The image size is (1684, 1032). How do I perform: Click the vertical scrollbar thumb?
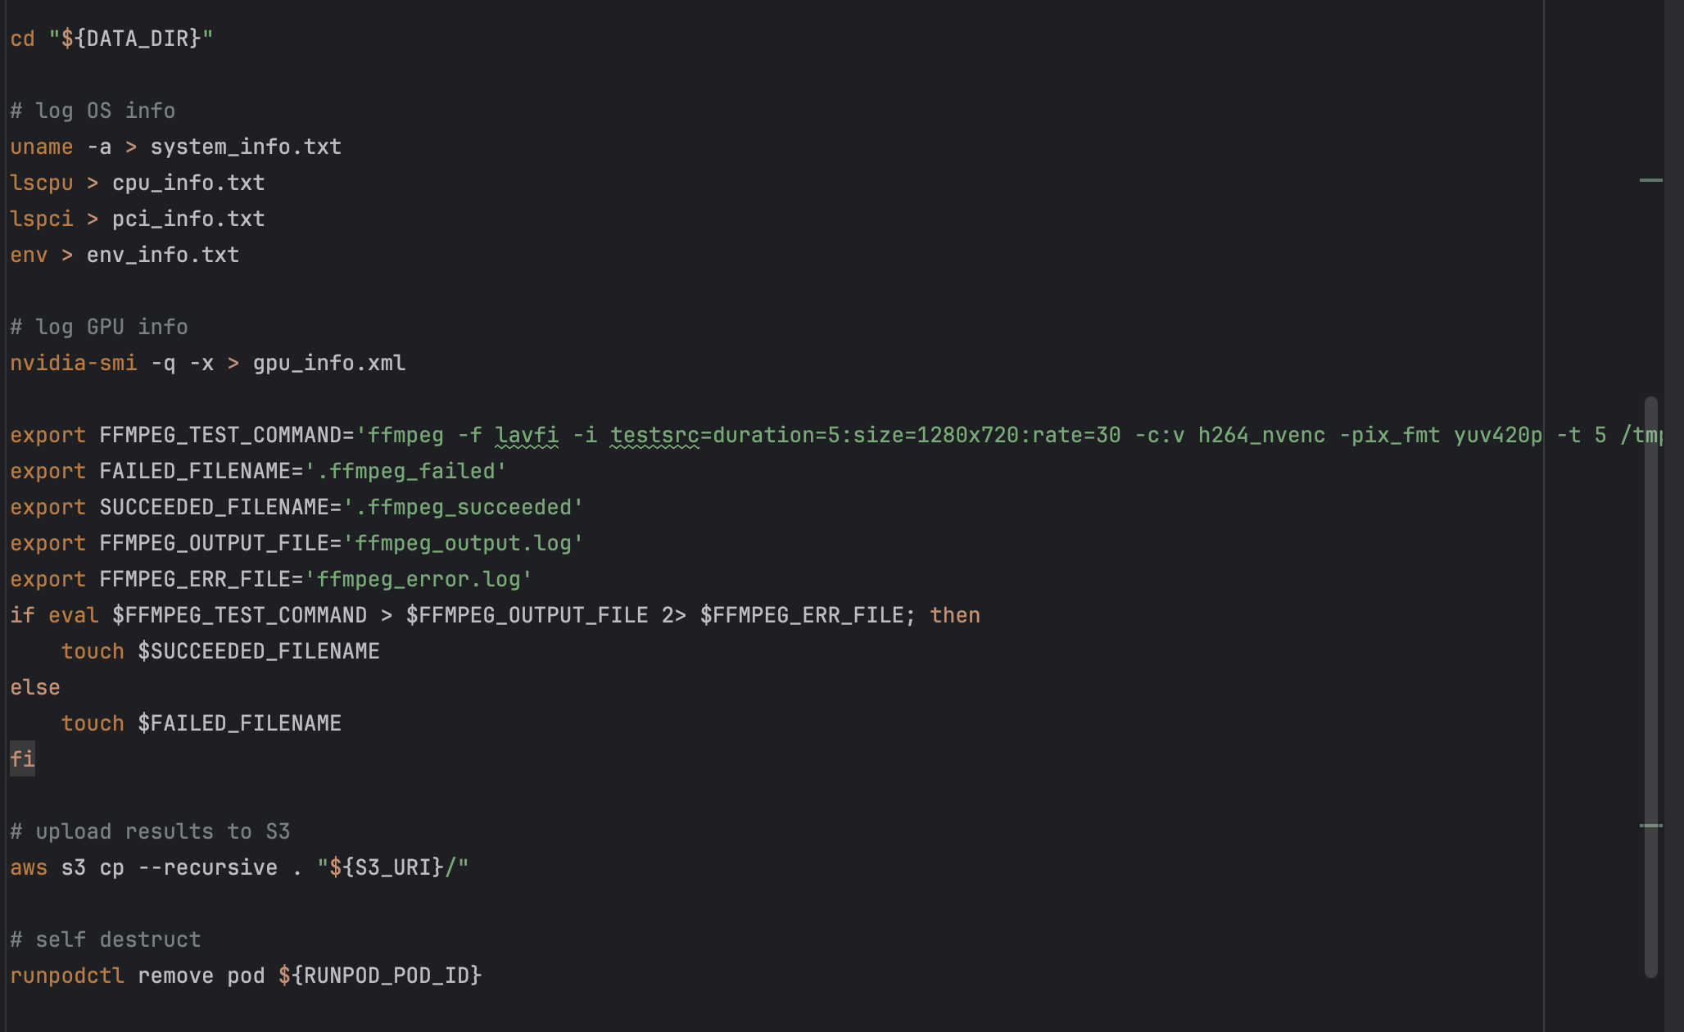coord(1650,686)
